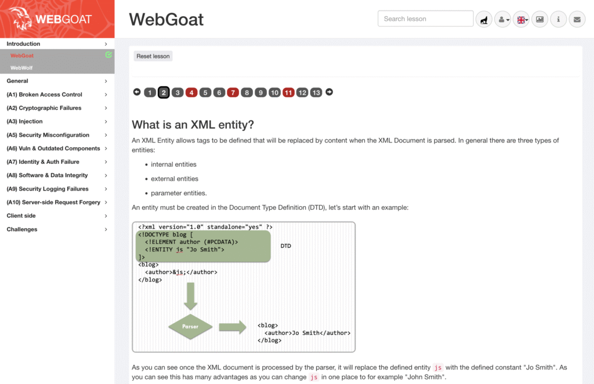The height and width of the screenshot is (384, 594).
Task: Jump to lesson page 4
Action: coord(191,92)
